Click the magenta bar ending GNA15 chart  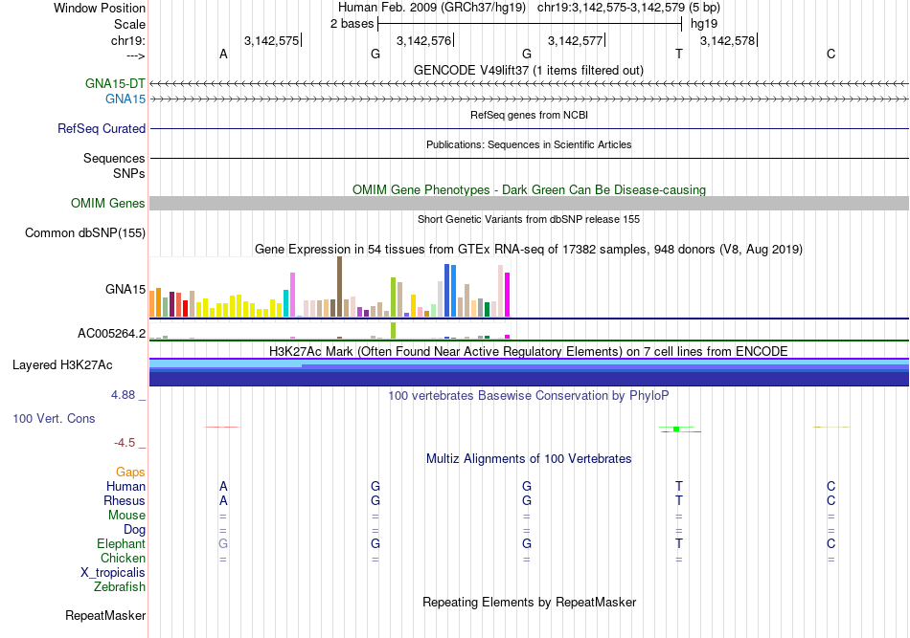[x=508, y=295]
